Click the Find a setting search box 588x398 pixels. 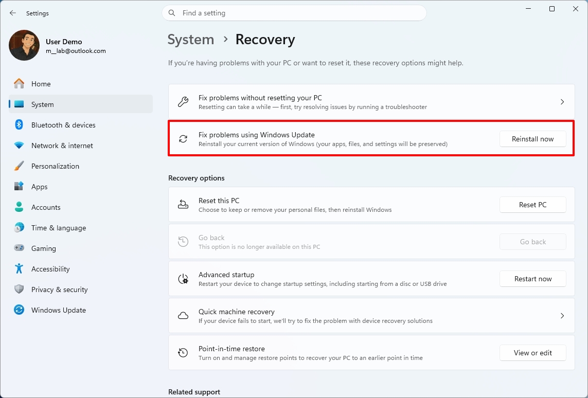click(294, 13)
